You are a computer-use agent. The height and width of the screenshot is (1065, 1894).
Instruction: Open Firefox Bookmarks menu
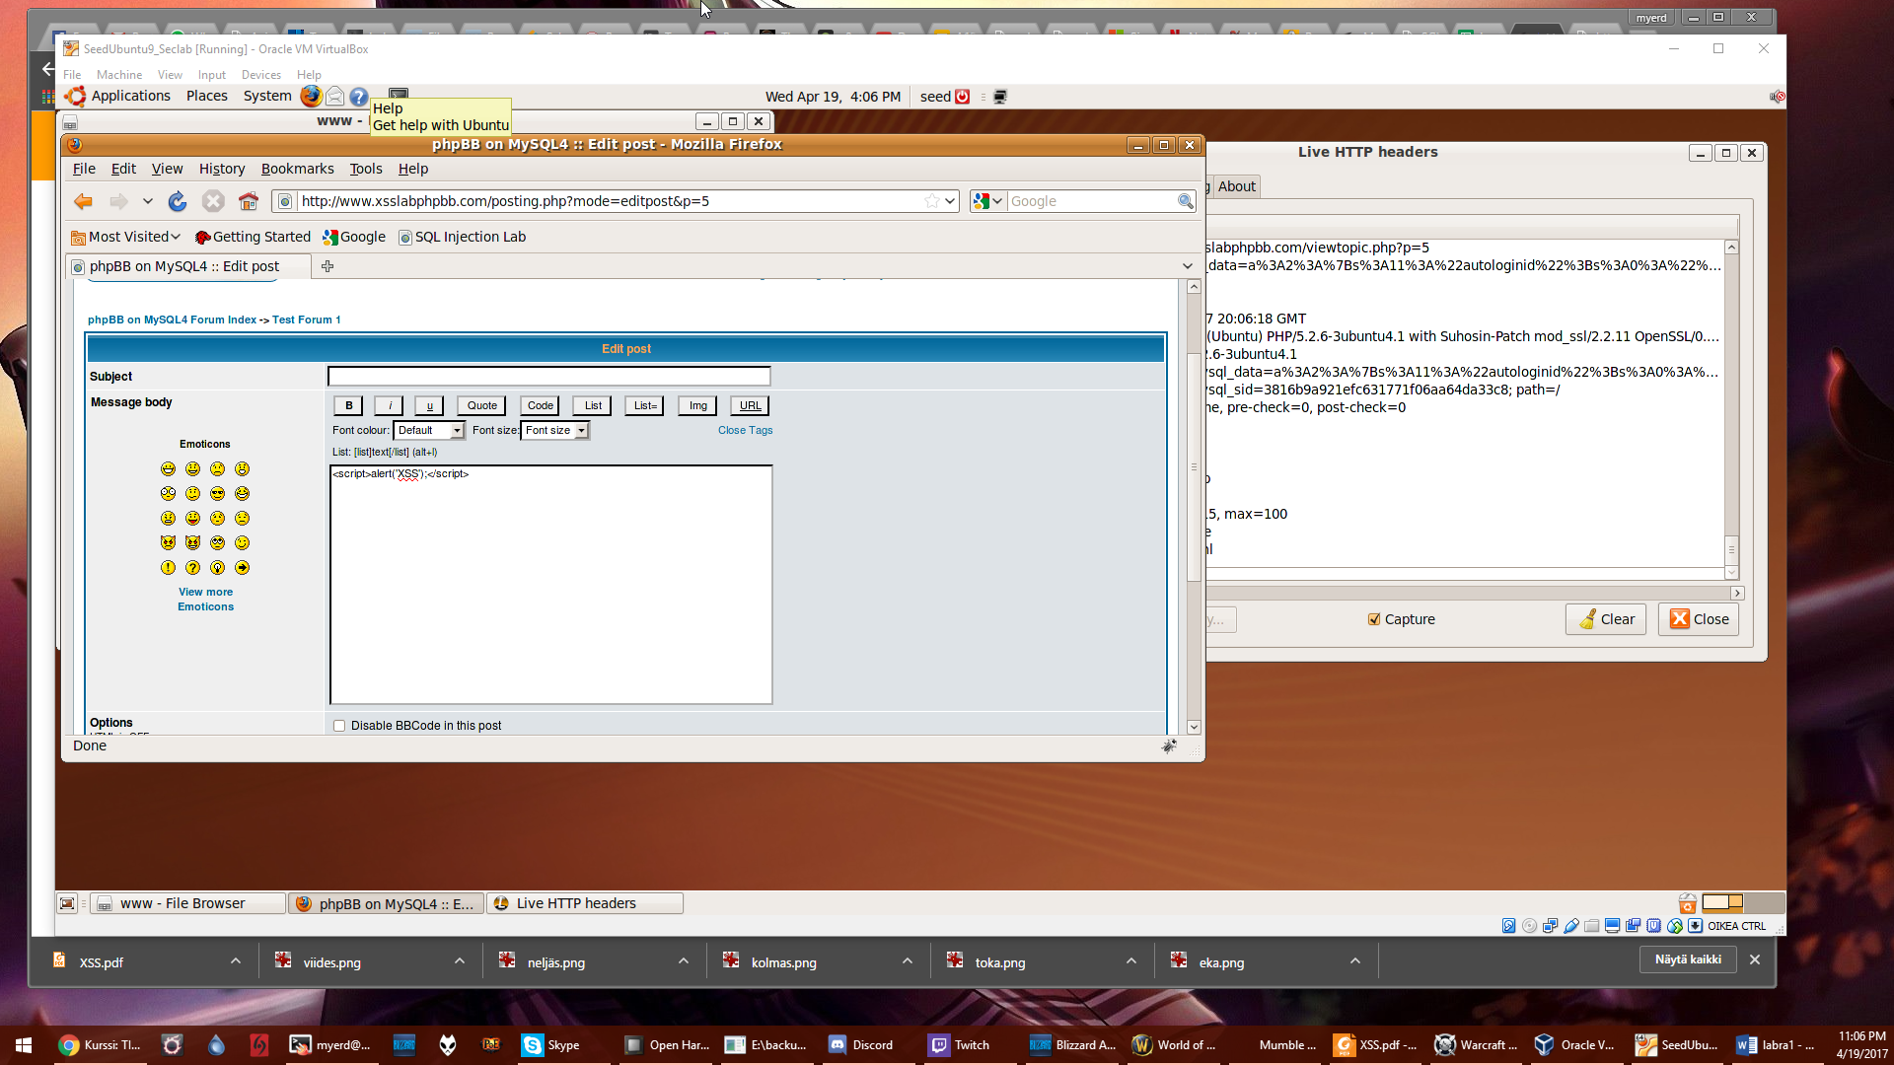(x=297, y=169)
